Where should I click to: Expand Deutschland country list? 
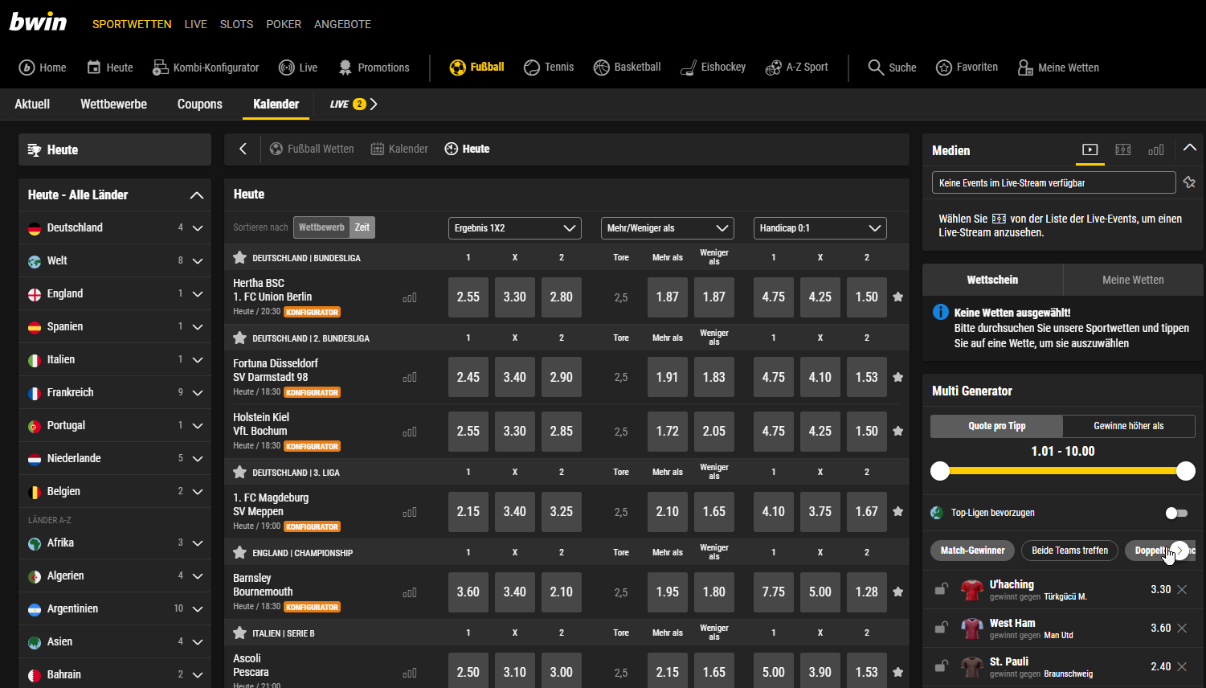(197, 228)
